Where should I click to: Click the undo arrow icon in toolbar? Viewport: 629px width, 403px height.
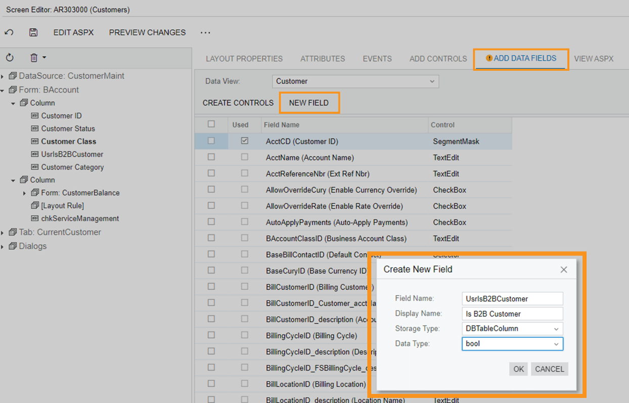point(9,32)
